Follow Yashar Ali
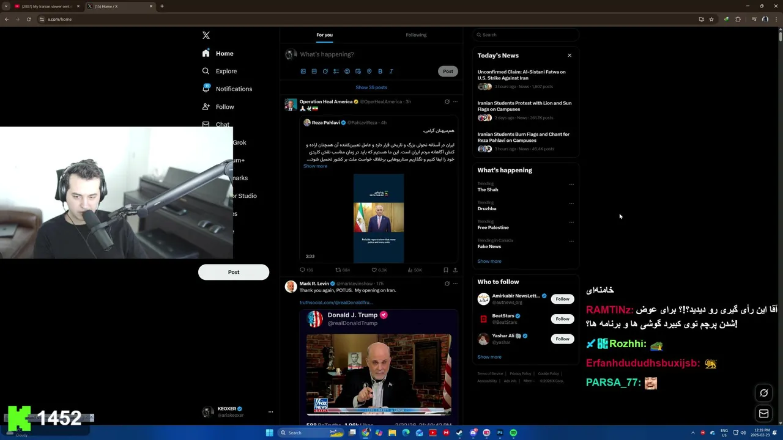The image size is (783, 440). pos(562,339)
